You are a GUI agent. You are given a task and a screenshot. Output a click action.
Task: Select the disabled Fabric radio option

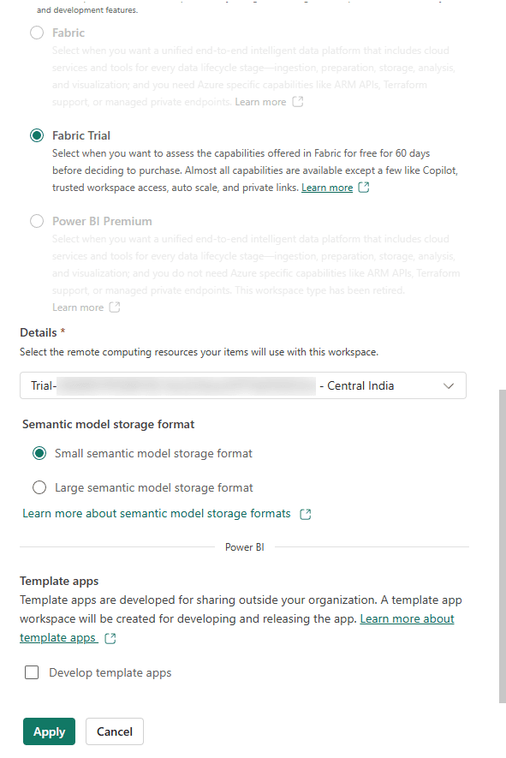coord(37,33)
